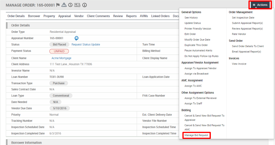This screenshot has width=275, height=145.
Task: Click the info circle icon in header
Action: coord(85,5)
